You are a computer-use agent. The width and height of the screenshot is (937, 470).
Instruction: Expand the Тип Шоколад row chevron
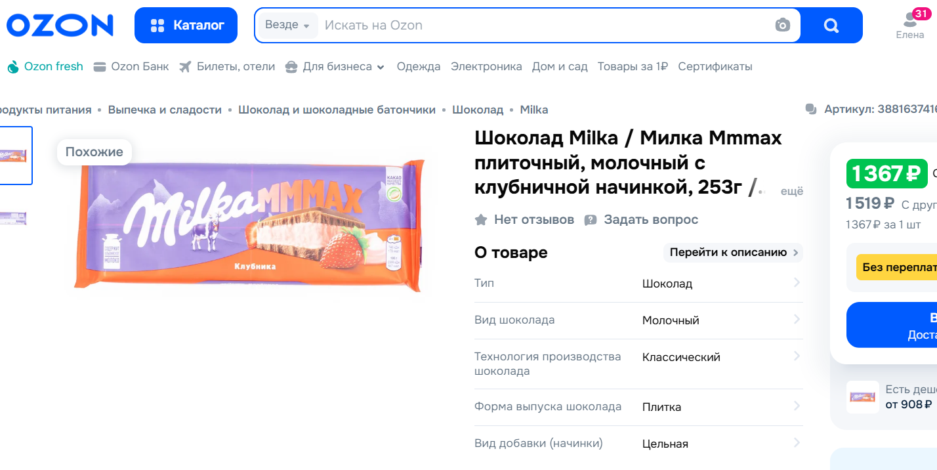pos(797,283)
